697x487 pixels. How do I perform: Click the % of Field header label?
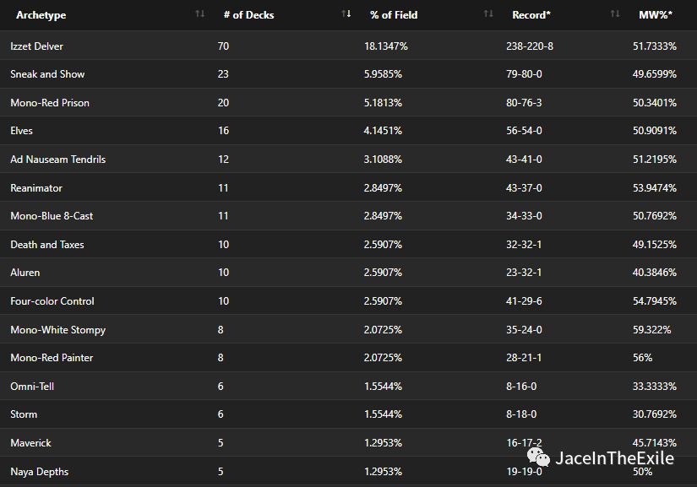pos(394,15)
